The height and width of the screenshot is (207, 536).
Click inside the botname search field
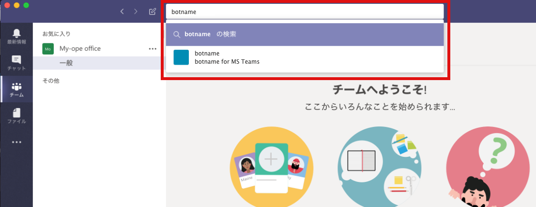[x=305, y=12]
